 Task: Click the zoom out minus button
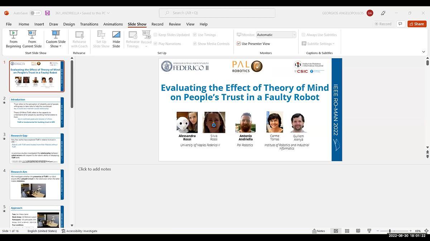[x=377, y=231]
